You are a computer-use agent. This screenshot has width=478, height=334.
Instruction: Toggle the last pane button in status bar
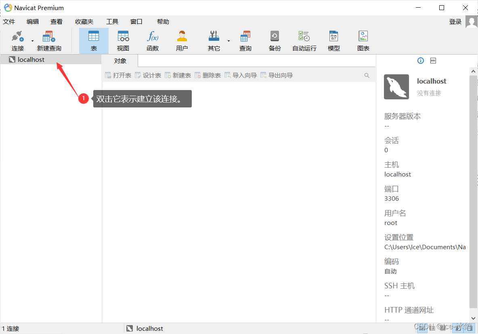(470, 328)
